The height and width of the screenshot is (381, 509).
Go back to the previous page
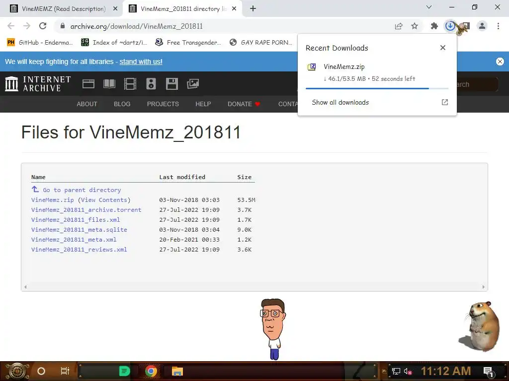[11, 26]
